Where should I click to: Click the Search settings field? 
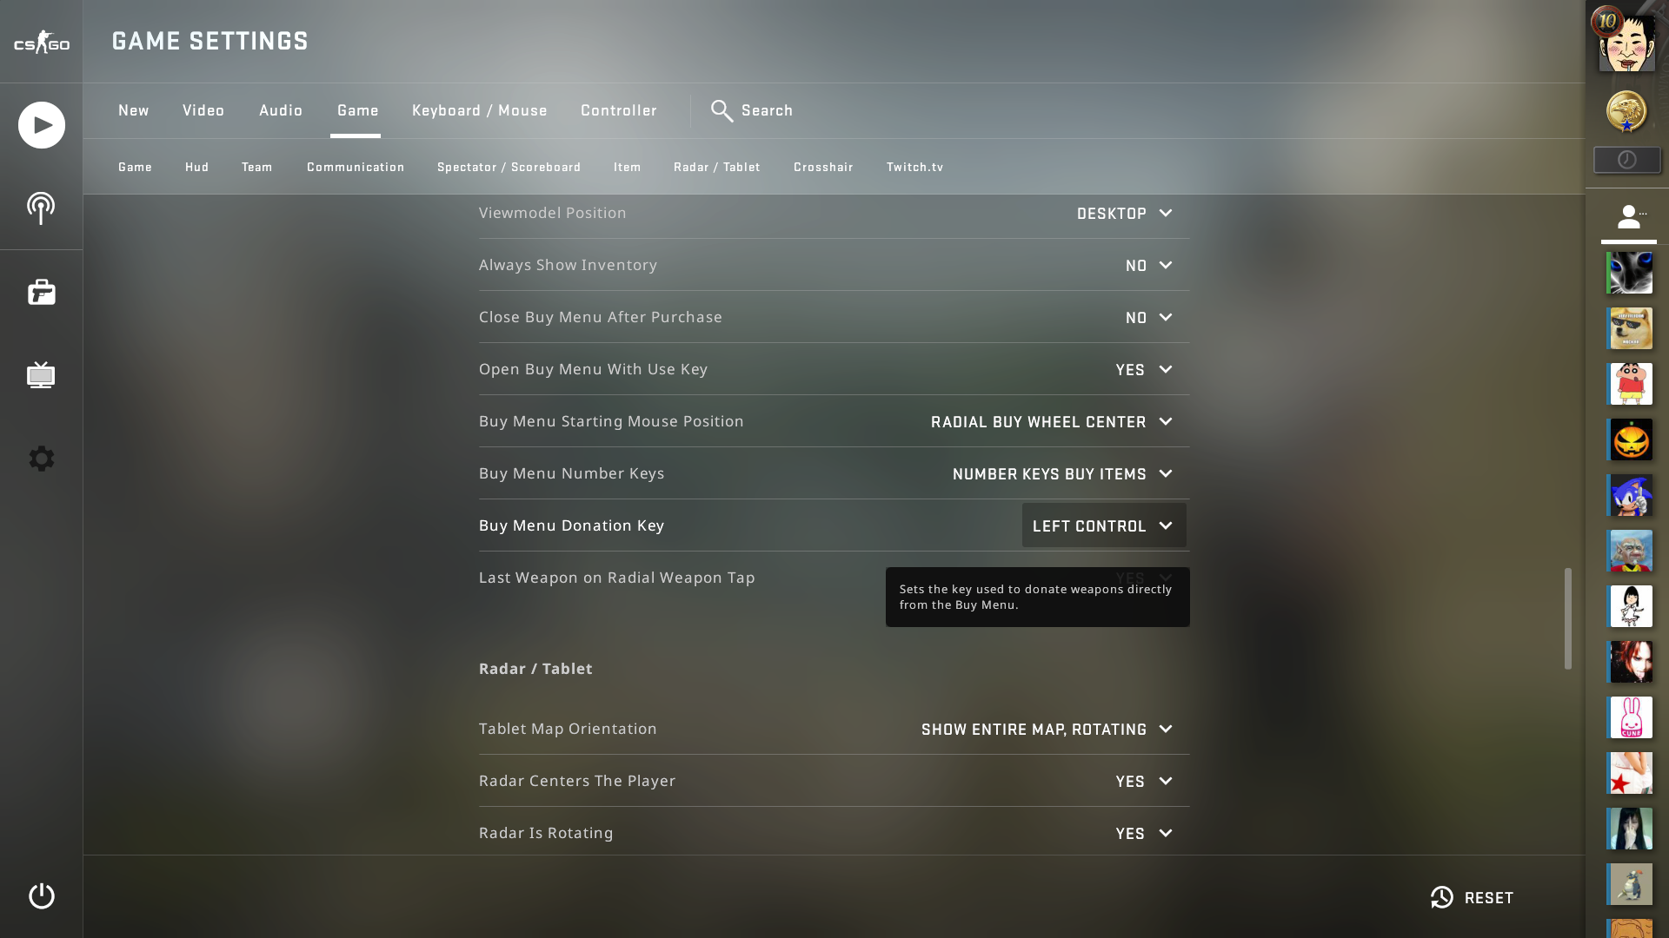pyautogui.click(x=767, y=110)
